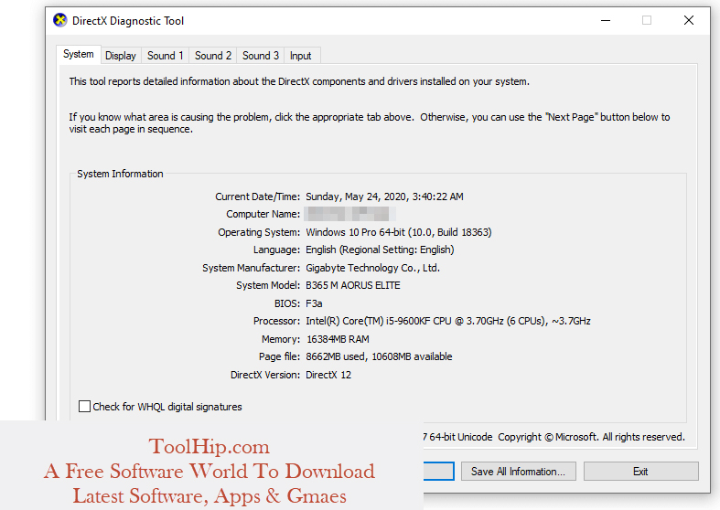The height and width of the screenshot is (510, 720).
Task: Click the System Model label
Action: pos(268,285)
